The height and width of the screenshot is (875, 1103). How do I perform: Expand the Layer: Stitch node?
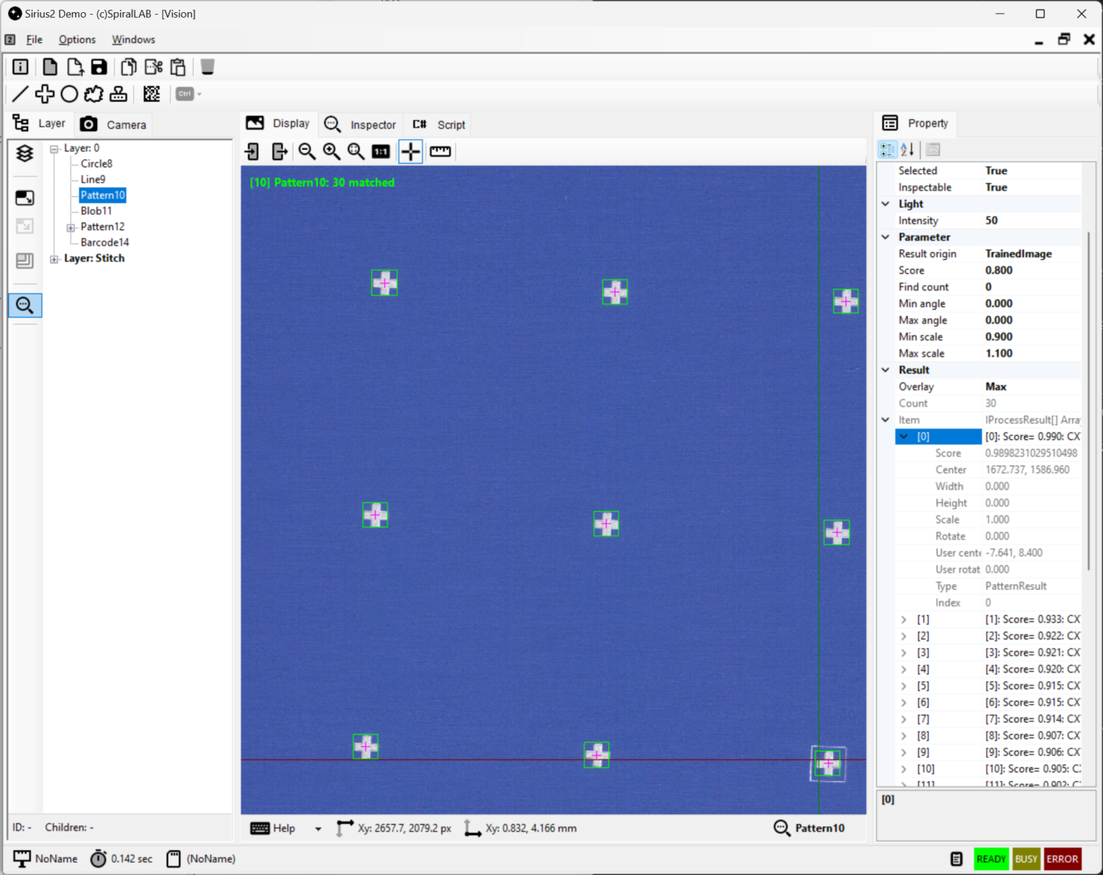(x=54, y=259)
